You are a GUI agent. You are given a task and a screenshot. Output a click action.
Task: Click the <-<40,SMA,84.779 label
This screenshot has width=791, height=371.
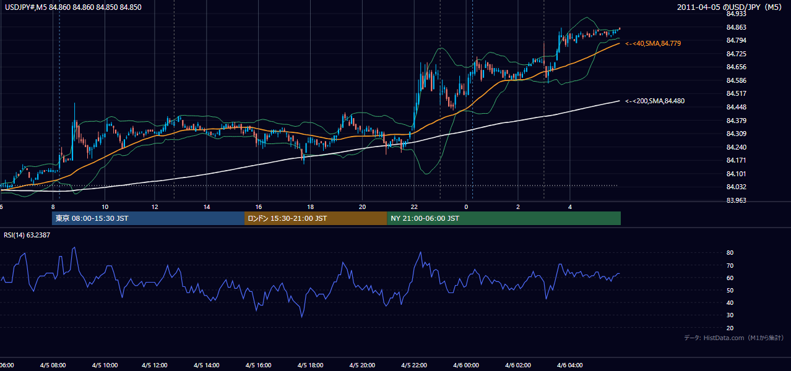tap(653, 43)
